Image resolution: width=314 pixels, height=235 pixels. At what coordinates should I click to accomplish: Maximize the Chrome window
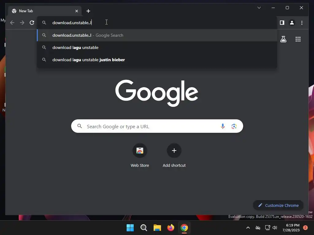click(287, 8)
